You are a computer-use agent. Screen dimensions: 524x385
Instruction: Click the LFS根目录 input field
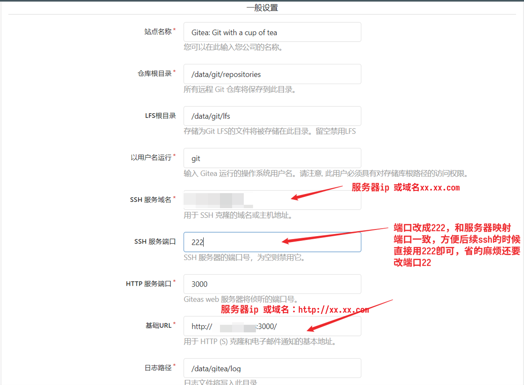(272, 116)
